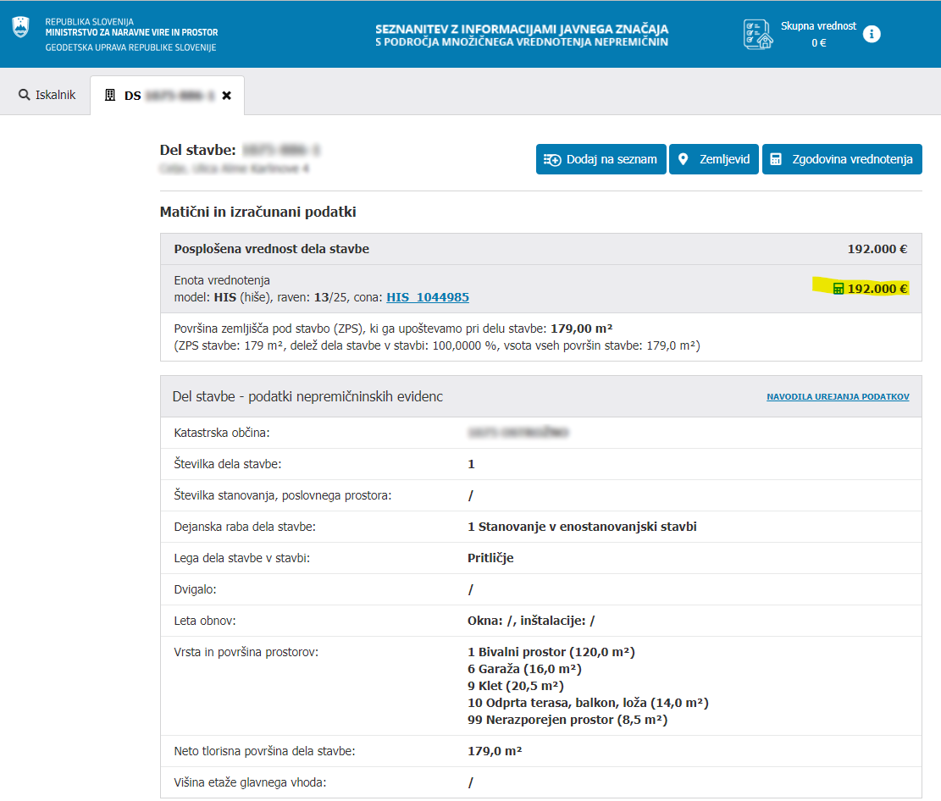Open the HIS_1044985 zone link

428,297
